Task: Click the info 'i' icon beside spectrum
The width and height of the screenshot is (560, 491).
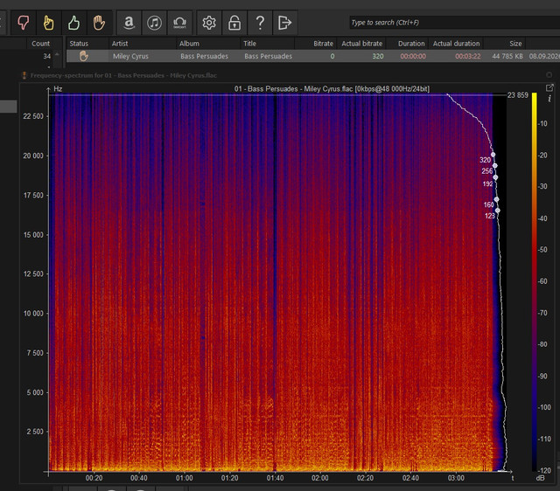Action: coord(549,99)
